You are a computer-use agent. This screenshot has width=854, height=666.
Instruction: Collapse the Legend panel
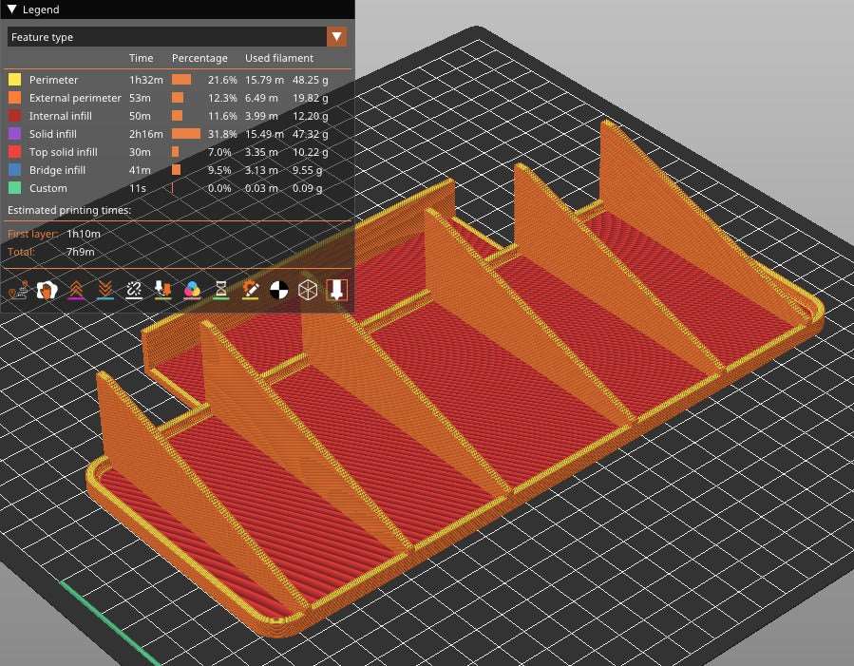click(x=9, y=10)
